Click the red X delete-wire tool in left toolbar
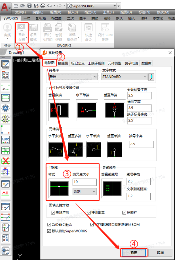This screenshot has width=175, height=260. pyautogui.click(x=5, y=161)
